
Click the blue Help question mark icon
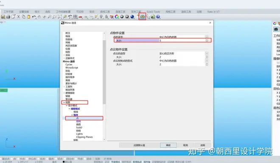158,17
